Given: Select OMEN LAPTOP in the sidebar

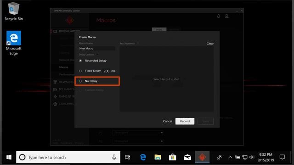Looking at the screenshot, I should click(67, 31).
